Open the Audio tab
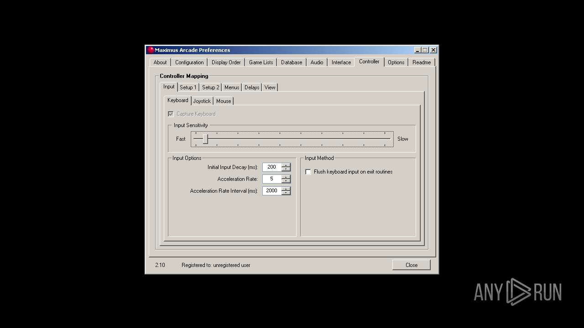Screen dimensions: 584x328 click(317, 62)
